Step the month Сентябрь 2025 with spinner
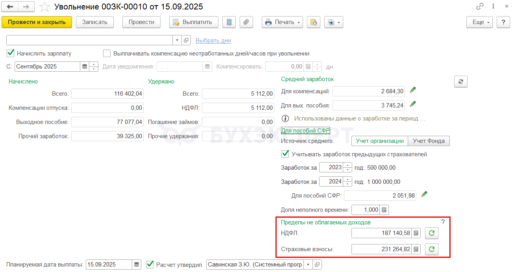 tap(94, 67)
